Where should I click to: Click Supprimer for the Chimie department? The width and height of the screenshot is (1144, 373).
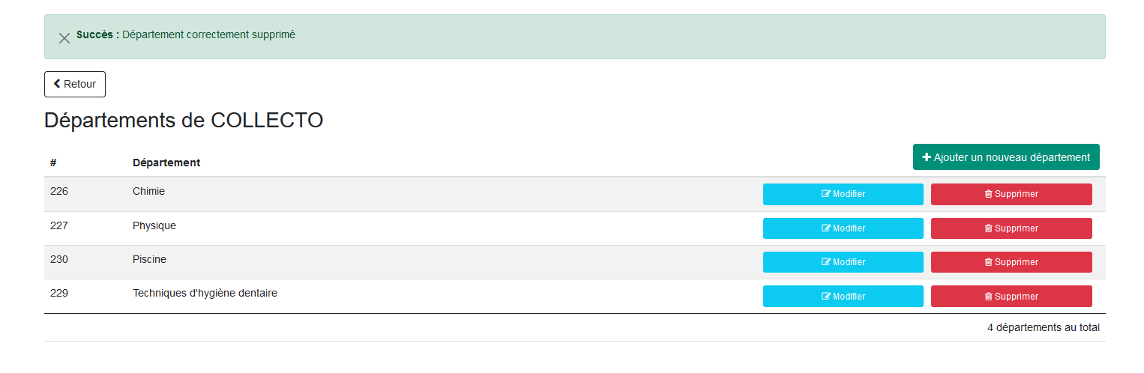click(x=1011, y=194)
